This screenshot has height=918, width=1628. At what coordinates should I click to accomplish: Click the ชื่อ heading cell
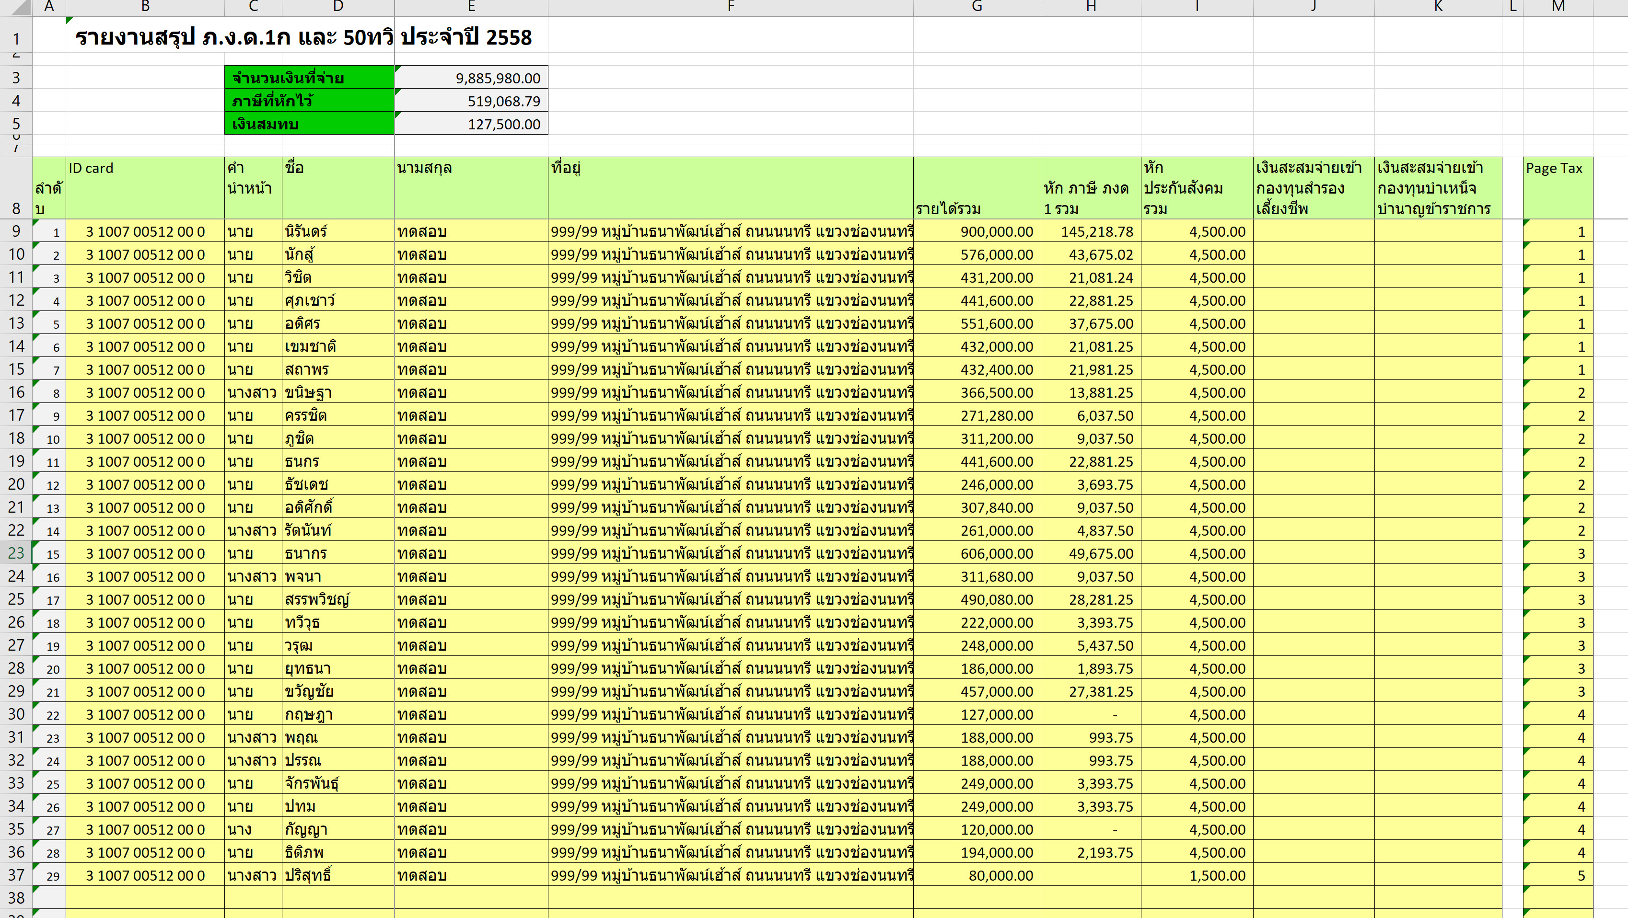pos(338,188)
